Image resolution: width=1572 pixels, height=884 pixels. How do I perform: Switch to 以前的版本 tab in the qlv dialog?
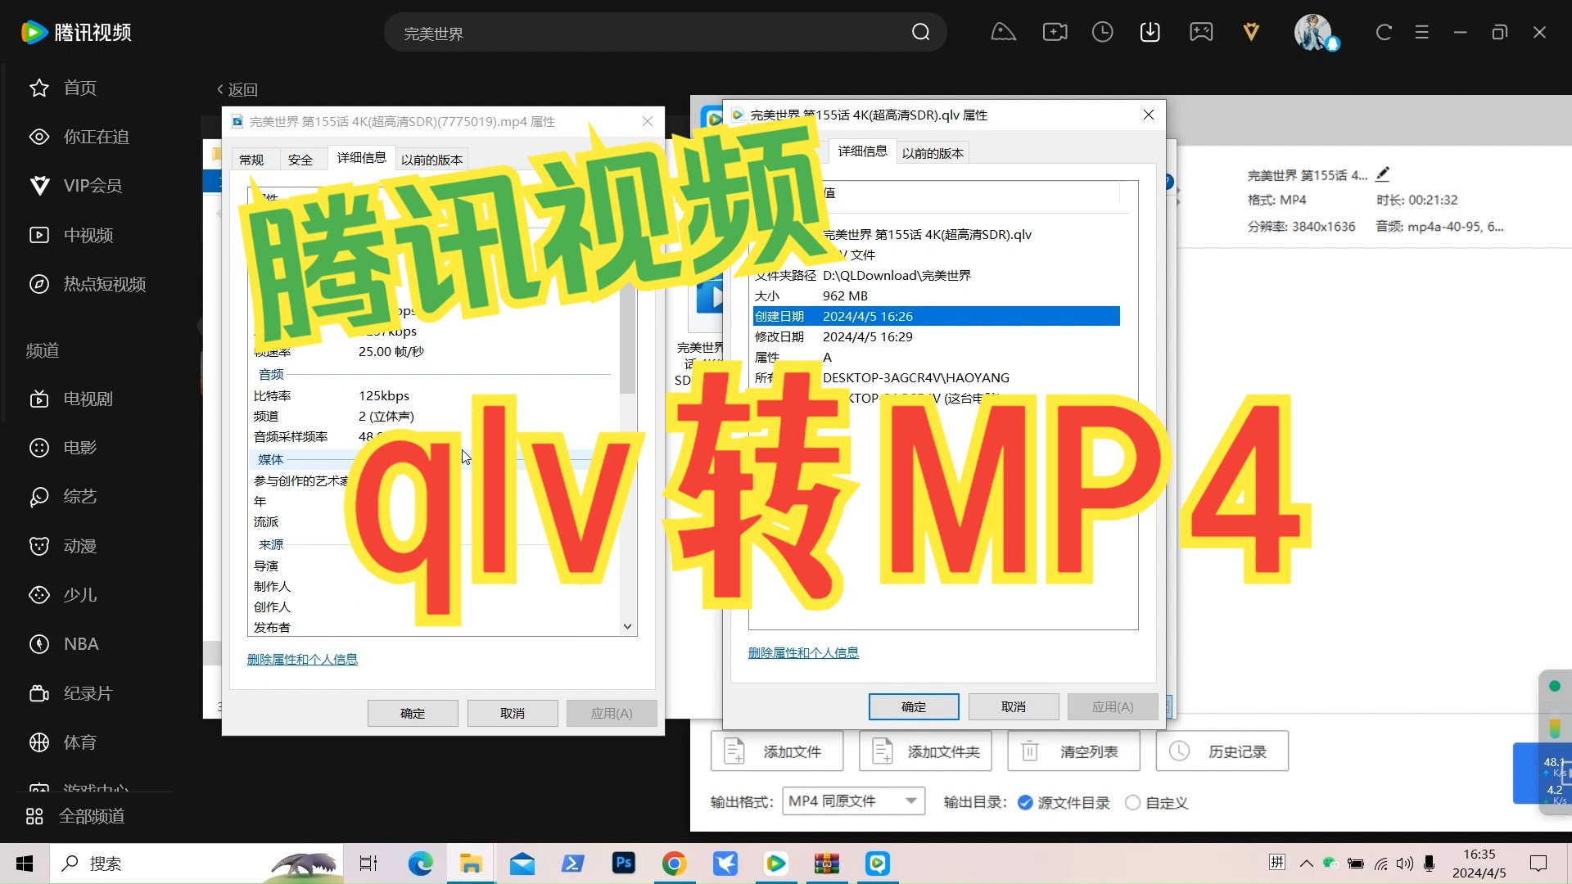[932, 152]
